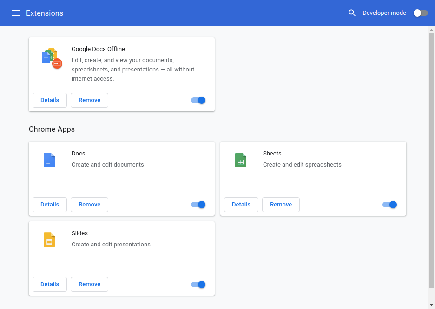The width and height of the screenshot is (435, 309).
Task: Turn off the Docs app toggle
Action: click(198, 205)
